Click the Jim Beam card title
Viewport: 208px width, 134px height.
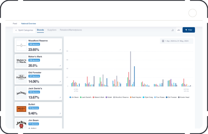33,120
